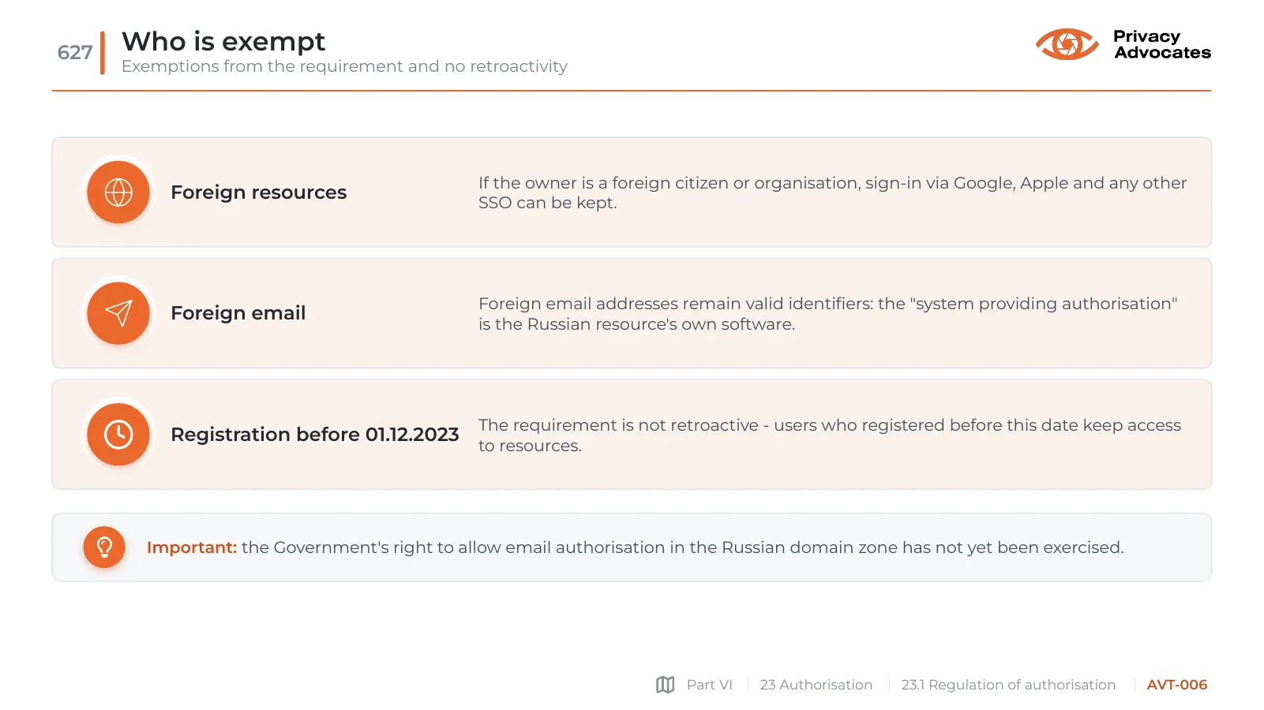Viewport: 1264px width, 710px height.
Task: Click the globe icon beside Foreign resources
Action: (118, 192)
